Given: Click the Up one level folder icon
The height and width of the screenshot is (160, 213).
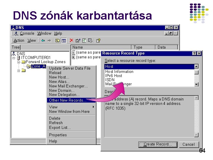Looking at the screenshot, I should coord(57,41).
